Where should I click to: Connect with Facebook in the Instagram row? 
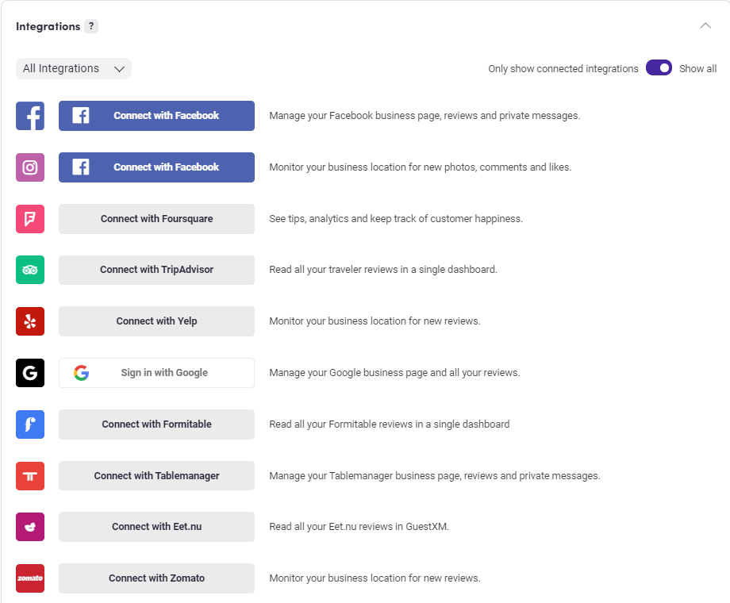pyautogui.click(x=156, y=167)
